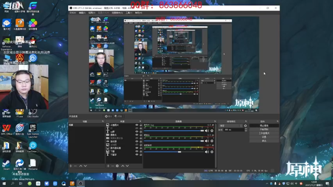Open Windows Start menu
This screenshot has height=187, width=333.
pyautogui.click(x=4, y=184)
